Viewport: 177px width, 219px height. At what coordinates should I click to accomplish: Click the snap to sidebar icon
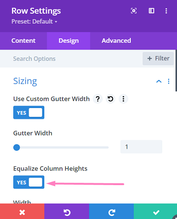(151, 11)
